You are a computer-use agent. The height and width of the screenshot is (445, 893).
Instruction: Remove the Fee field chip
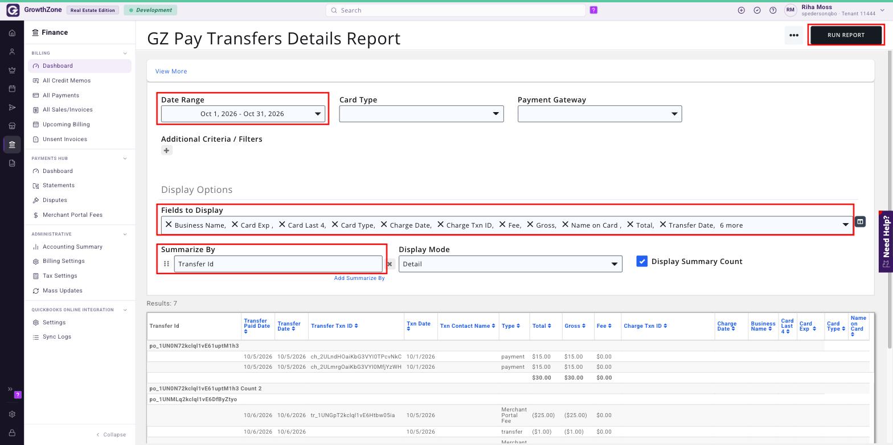tap(502, 225)
